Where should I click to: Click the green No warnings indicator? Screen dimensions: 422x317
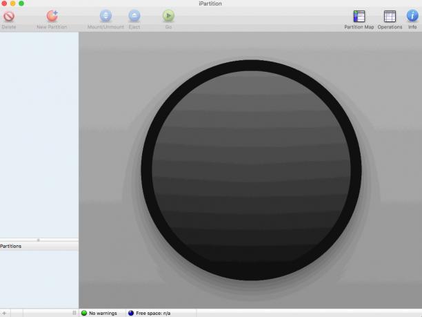coord(84,313)
